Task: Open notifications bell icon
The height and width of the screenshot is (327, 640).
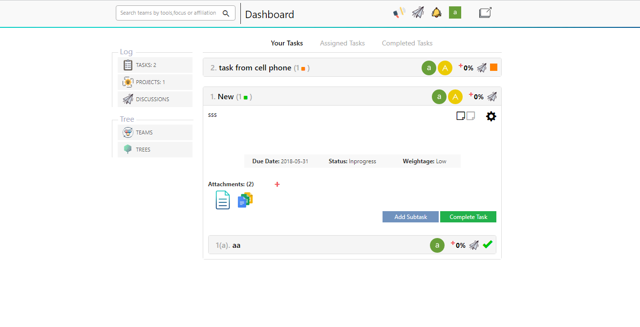Action: click(436, 13)
